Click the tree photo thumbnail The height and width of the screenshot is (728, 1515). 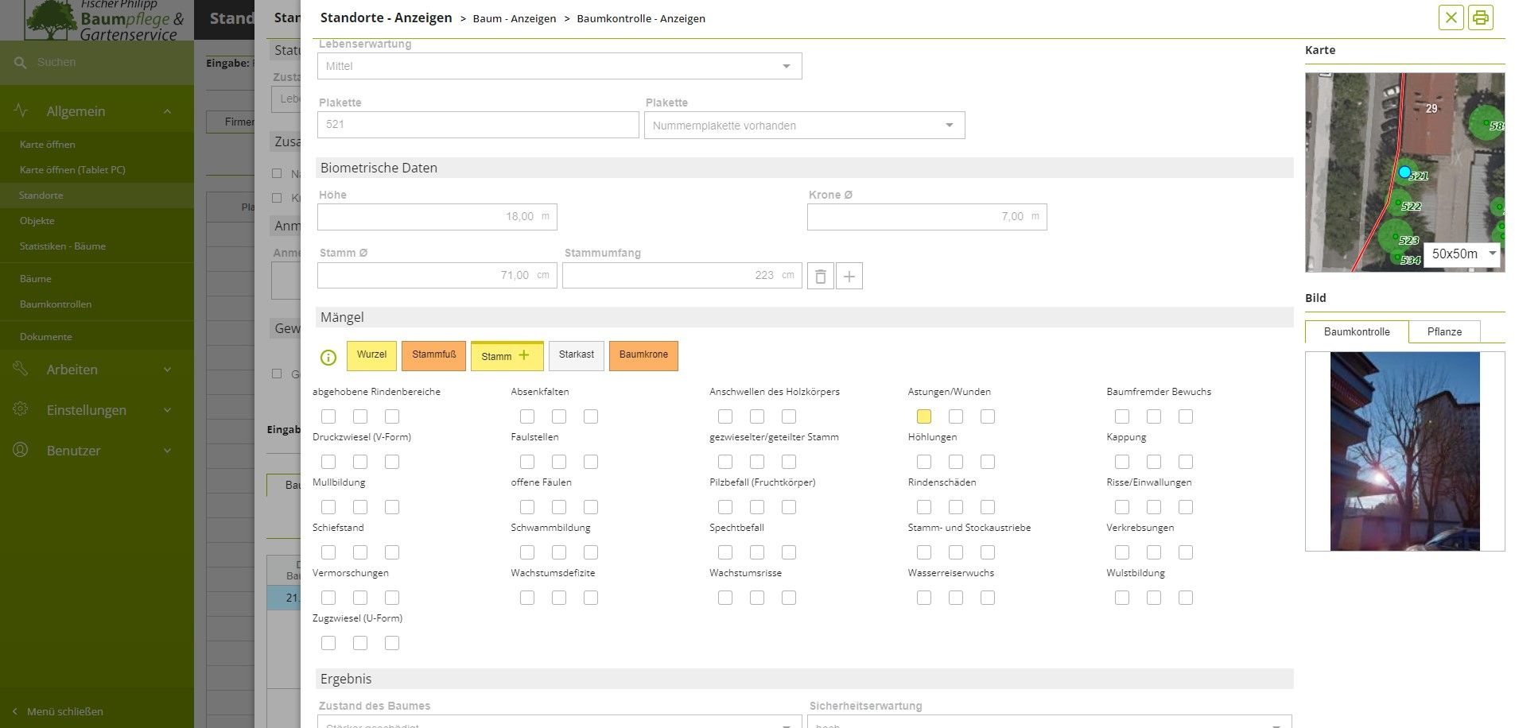[x=1404, y=451]
